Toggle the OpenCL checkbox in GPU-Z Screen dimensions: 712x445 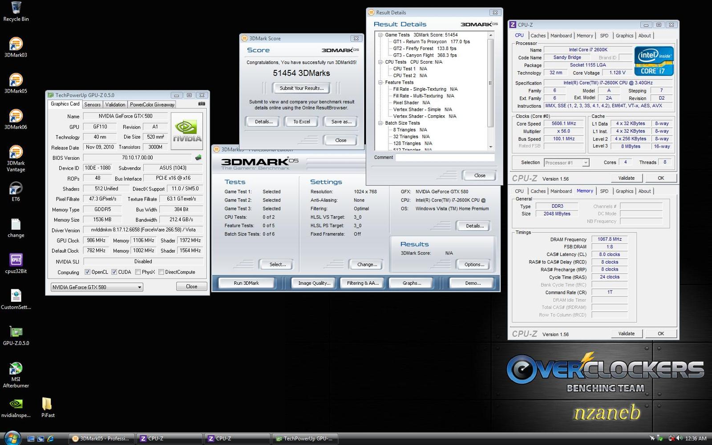click(x=88, y=272)
